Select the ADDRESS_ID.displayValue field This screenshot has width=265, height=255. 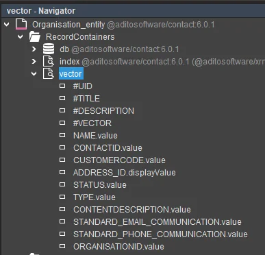(125, 173)
